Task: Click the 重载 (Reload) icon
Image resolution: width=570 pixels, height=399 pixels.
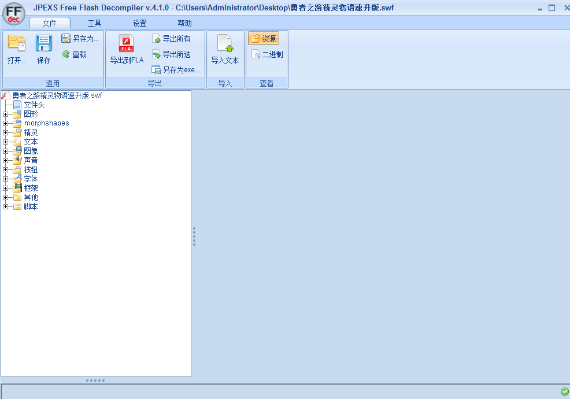Action: [66, 54]
